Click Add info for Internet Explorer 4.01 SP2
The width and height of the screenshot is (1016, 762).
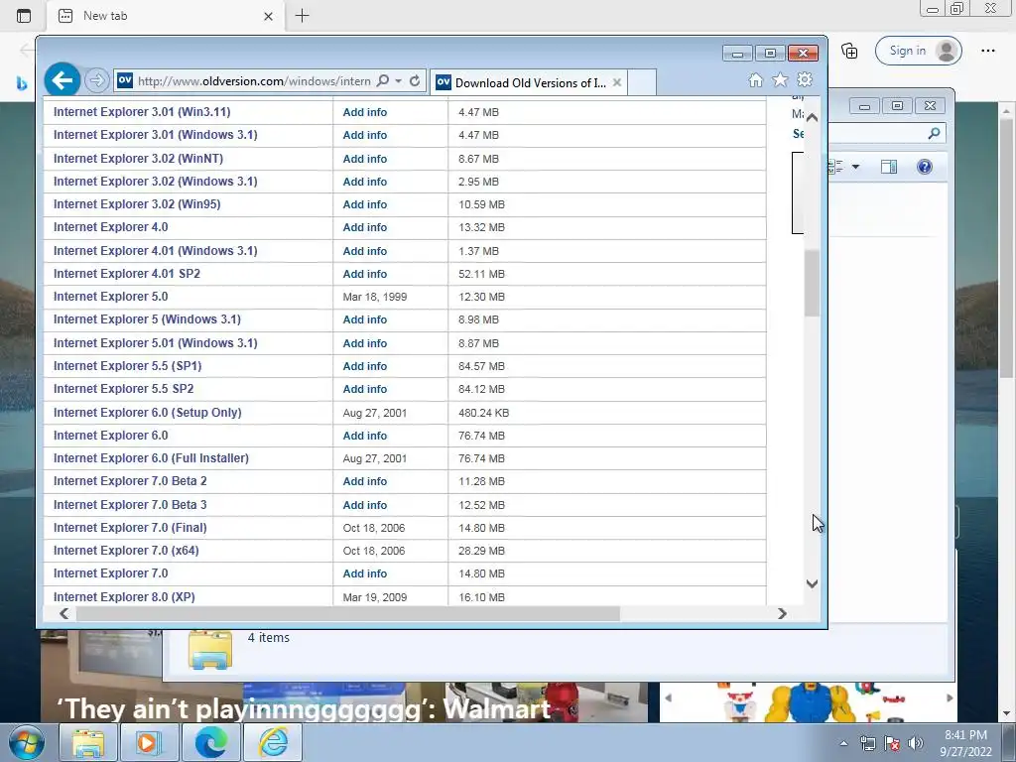coord(365,274)
